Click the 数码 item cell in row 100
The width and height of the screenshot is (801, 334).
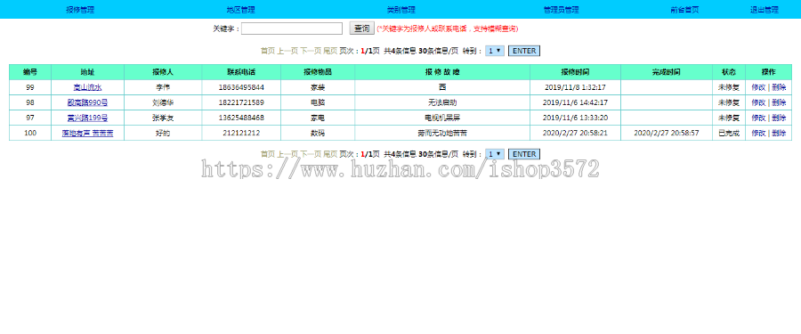tap(318, 134)
